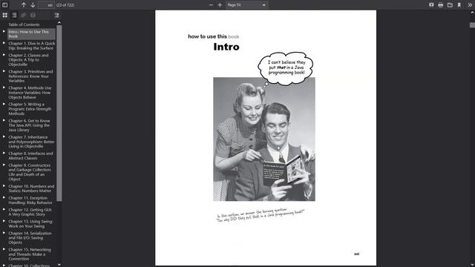Click document scrollbar up arrow

coord(472,13)
